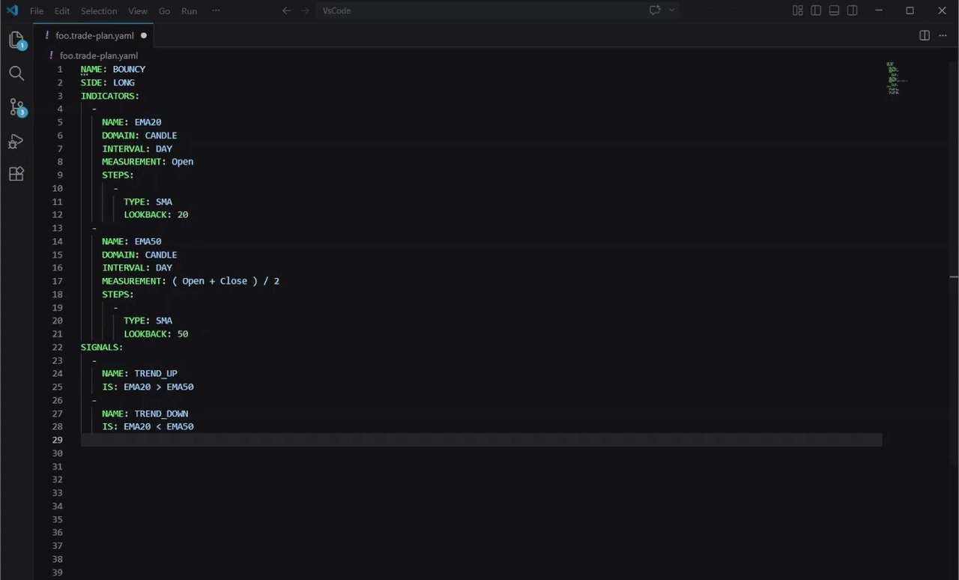959x580 pixels.
Task: Open Source Control view showing 3 changes
Action: click(x=16, y=107)
